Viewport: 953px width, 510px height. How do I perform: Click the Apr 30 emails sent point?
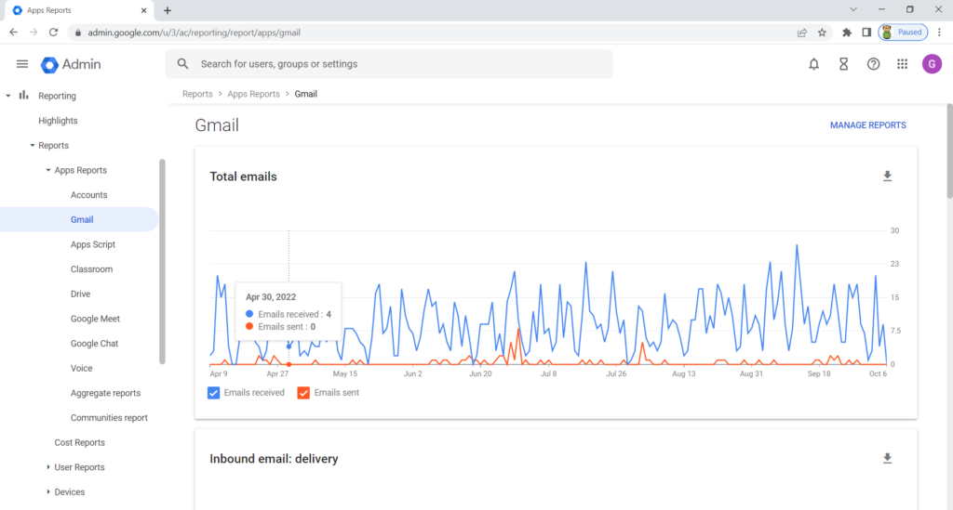click(x=289, y=364)
